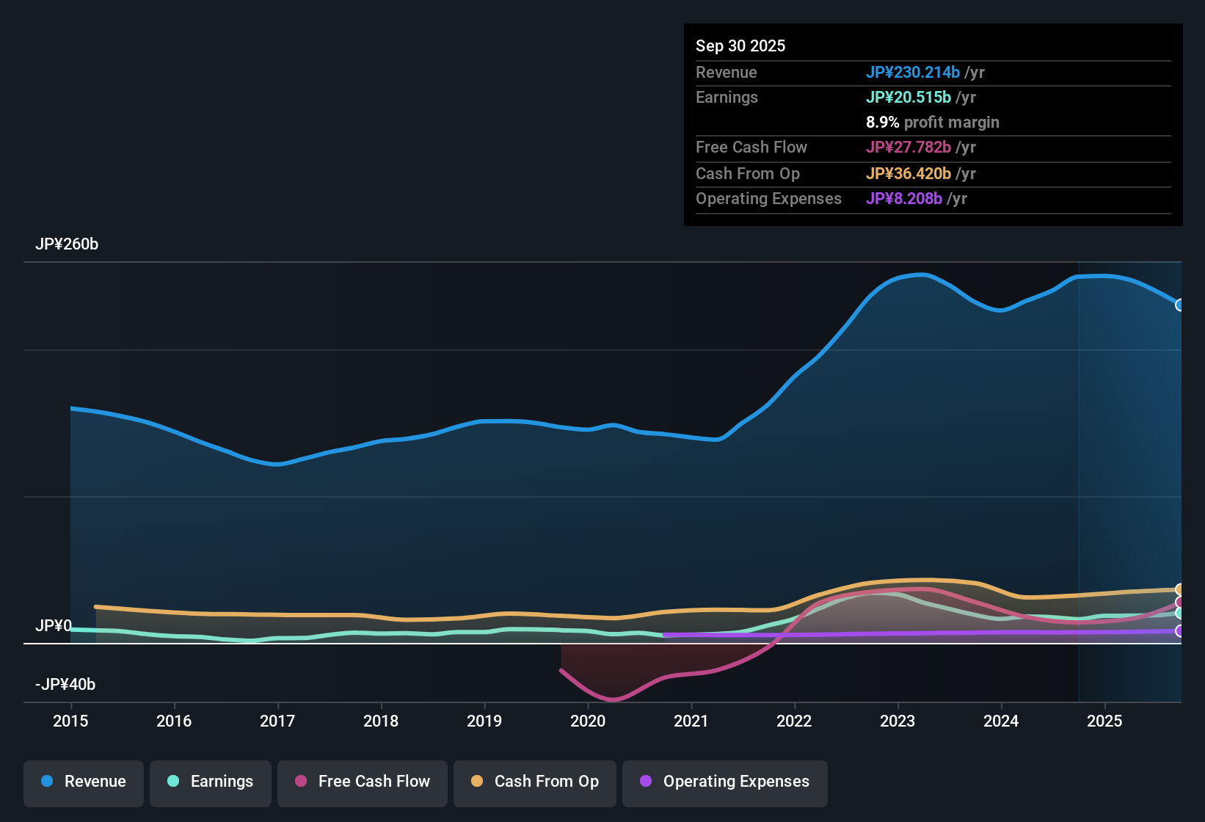Click the purple Operating Expenses legend dot icon

646,782
